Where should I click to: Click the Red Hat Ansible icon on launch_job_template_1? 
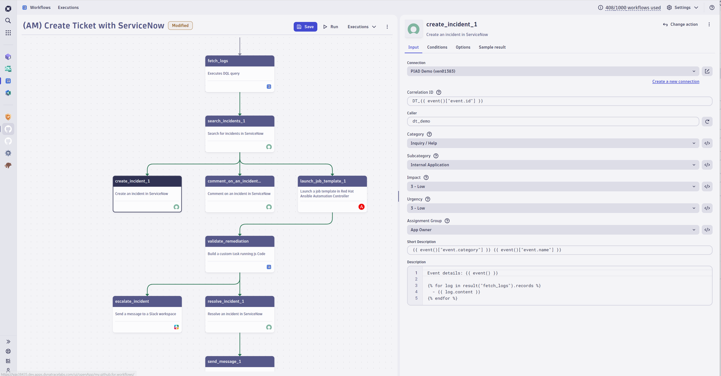point(361,207)
